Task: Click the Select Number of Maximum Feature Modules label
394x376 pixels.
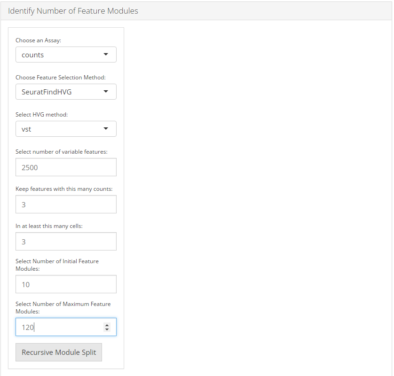Action: click(63, 307)
